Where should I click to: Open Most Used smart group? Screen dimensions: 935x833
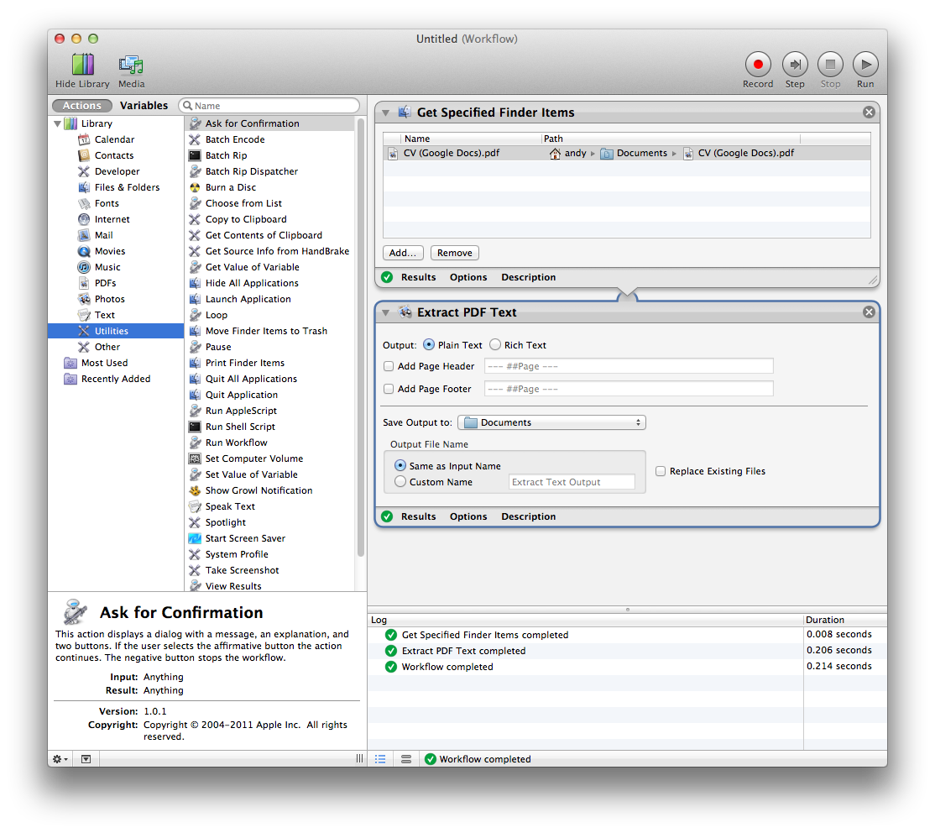pos(104,363)
